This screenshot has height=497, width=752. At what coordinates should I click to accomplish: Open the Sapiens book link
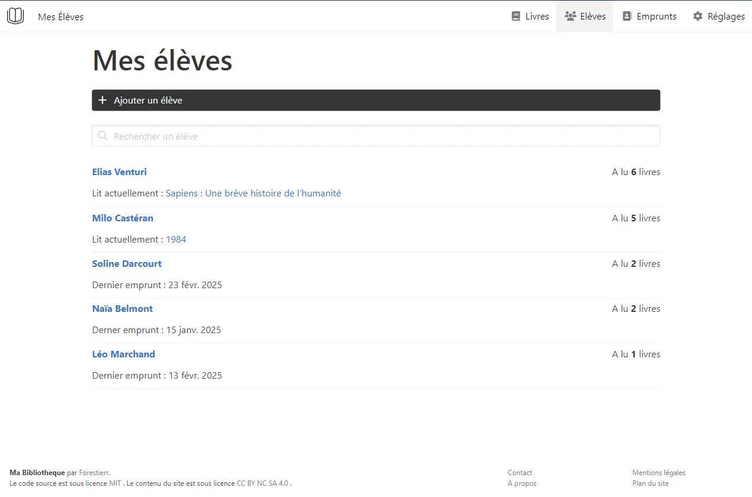[x=253, y=193]
